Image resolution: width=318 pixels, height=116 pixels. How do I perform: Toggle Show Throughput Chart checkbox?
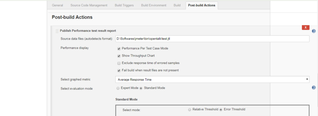coord(119,56)
